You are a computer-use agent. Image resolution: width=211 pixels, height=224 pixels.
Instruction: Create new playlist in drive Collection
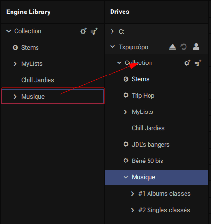click(x=198, y=63)
